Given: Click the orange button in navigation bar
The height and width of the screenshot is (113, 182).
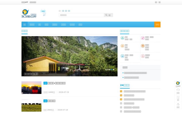Looking at the screenshot, I should 157,24.
